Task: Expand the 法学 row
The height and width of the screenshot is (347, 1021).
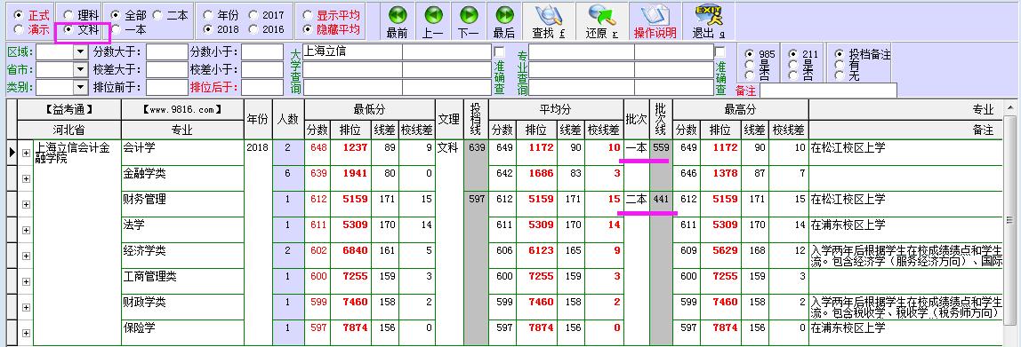Action: (26, 230)
